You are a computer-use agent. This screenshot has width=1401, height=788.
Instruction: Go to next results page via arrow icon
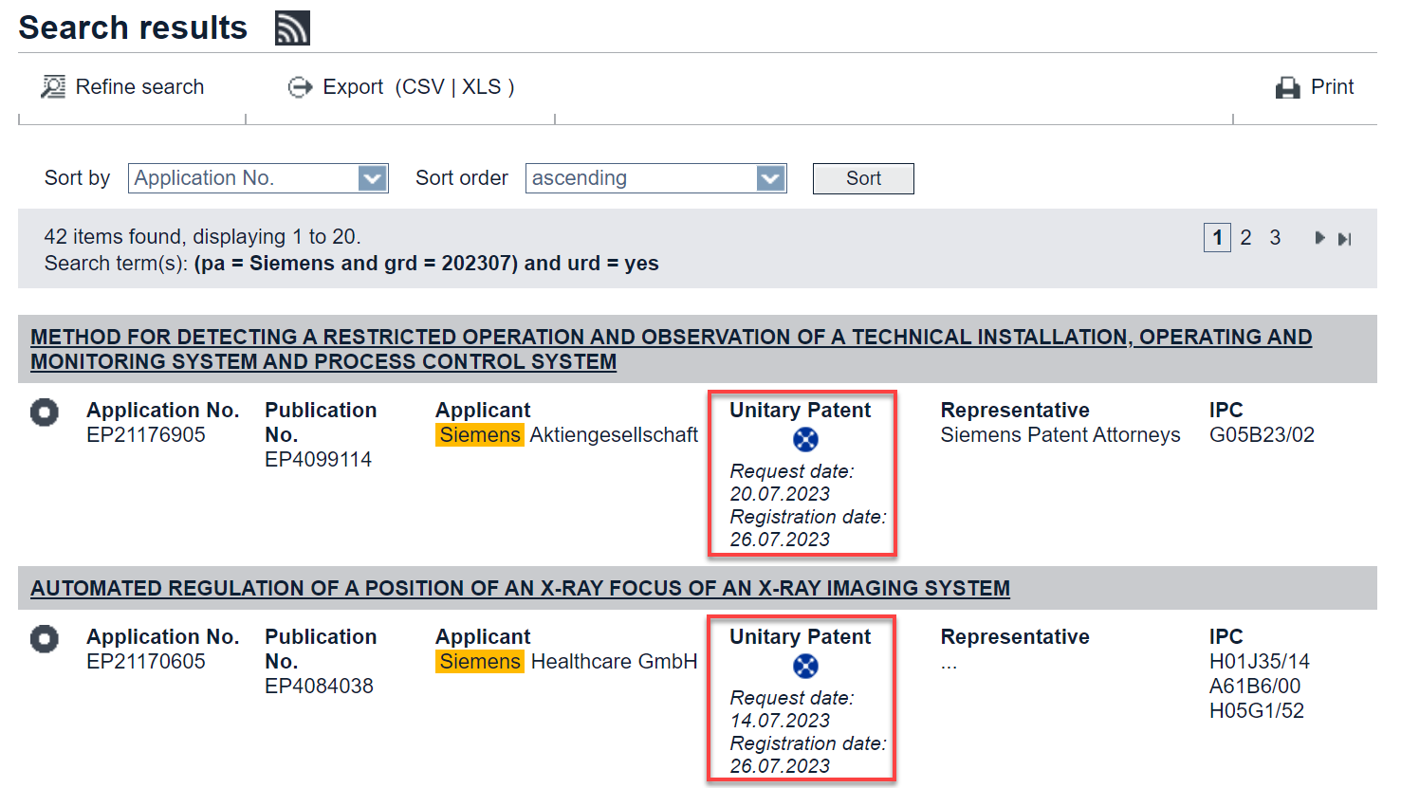[1319, 237]
